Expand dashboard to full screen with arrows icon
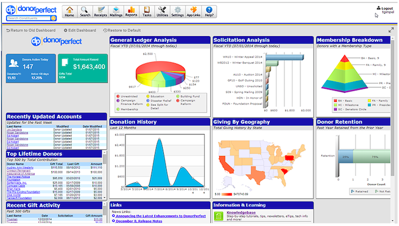Viewport: 399px width, 226px height. tap(391, 30)
